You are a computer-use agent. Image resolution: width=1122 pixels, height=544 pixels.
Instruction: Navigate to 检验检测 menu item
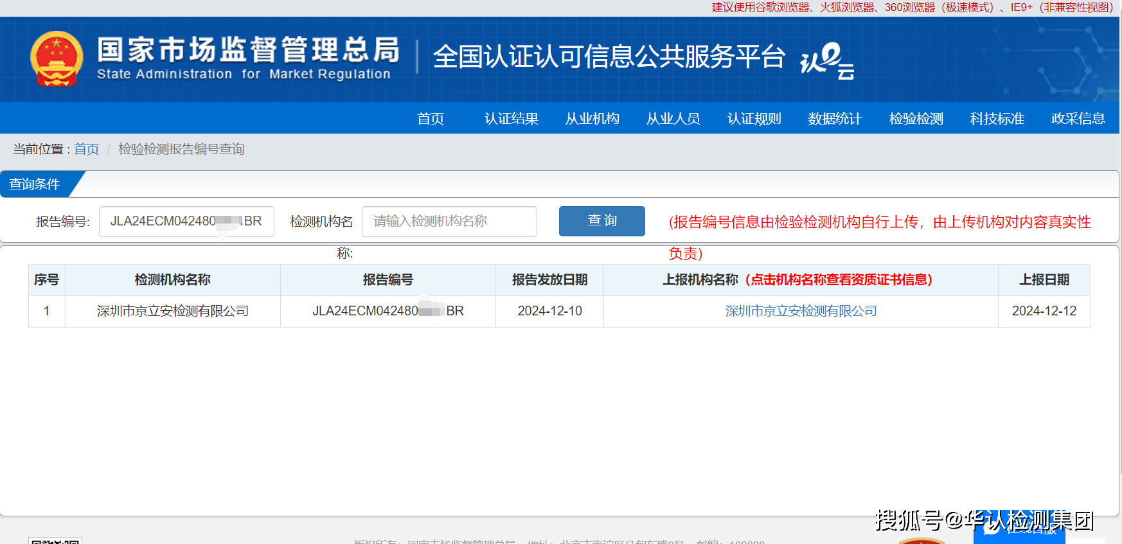tap(916, 119)
